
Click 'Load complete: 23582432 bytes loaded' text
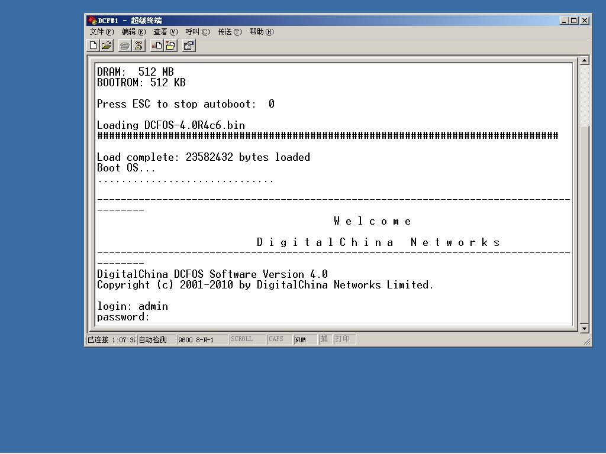204,157
